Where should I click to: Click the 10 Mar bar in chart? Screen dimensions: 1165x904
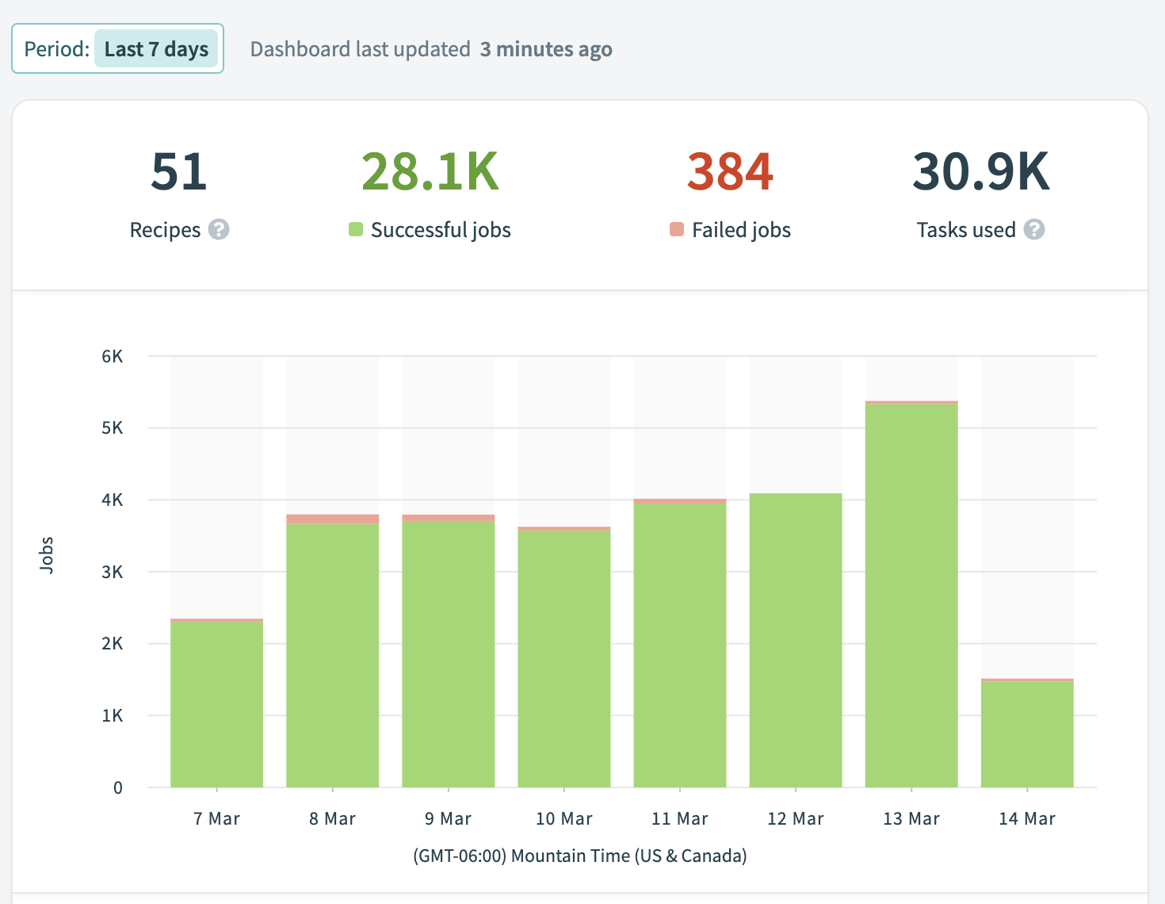(564, 658)
